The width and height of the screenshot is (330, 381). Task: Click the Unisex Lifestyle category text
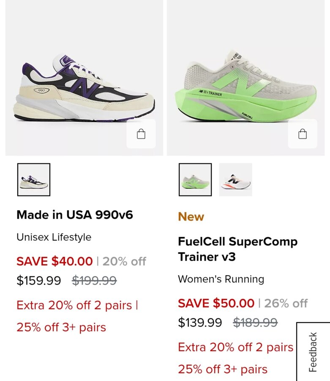click(54, 237)
